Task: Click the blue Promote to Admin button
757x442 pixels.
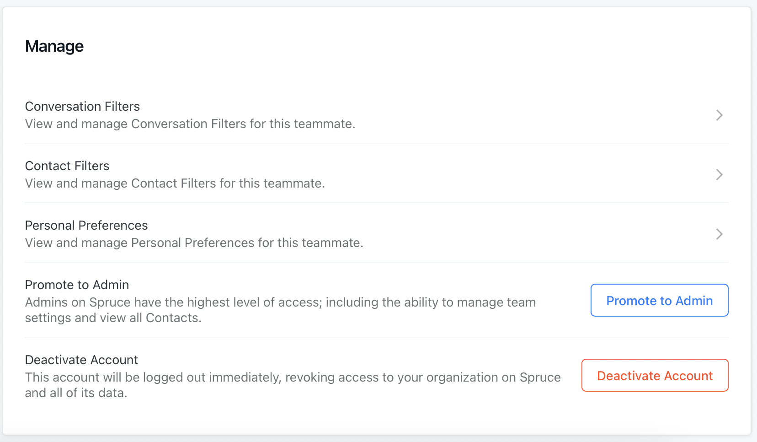Action: [659, 300]
